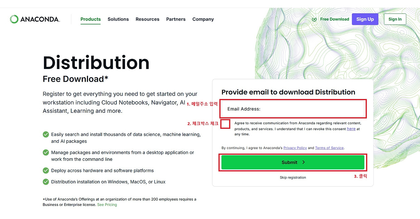The image size is (420, 219).
Task: Click check icon beside 'Manage packages and environments'
Action: coord(46,152)
